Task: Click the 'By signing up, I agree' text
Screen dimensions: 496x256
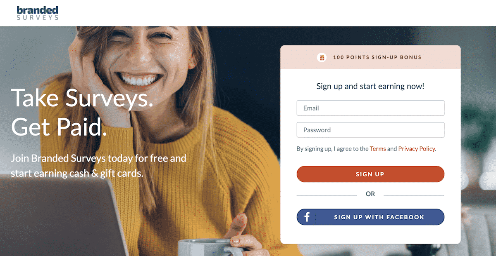Action: [x=332, y=149]
